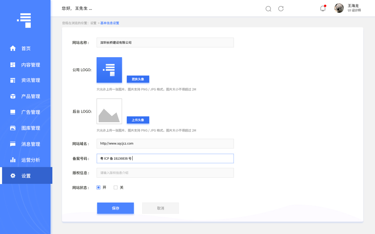Click the 基本信息设置 breadcrumb
This screenshot has height=234, width=375.
(x=110, y=23)
